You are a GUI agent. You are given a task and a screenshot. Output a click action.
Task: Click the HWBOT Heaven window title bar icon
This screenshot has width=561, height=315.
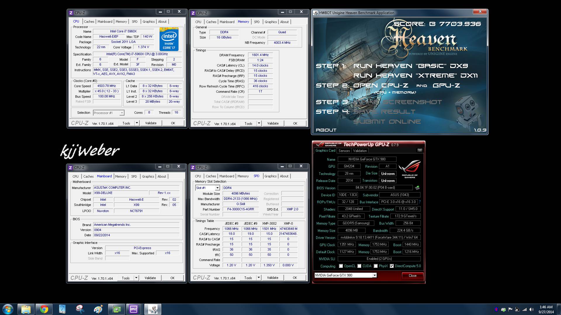[315, 13]
